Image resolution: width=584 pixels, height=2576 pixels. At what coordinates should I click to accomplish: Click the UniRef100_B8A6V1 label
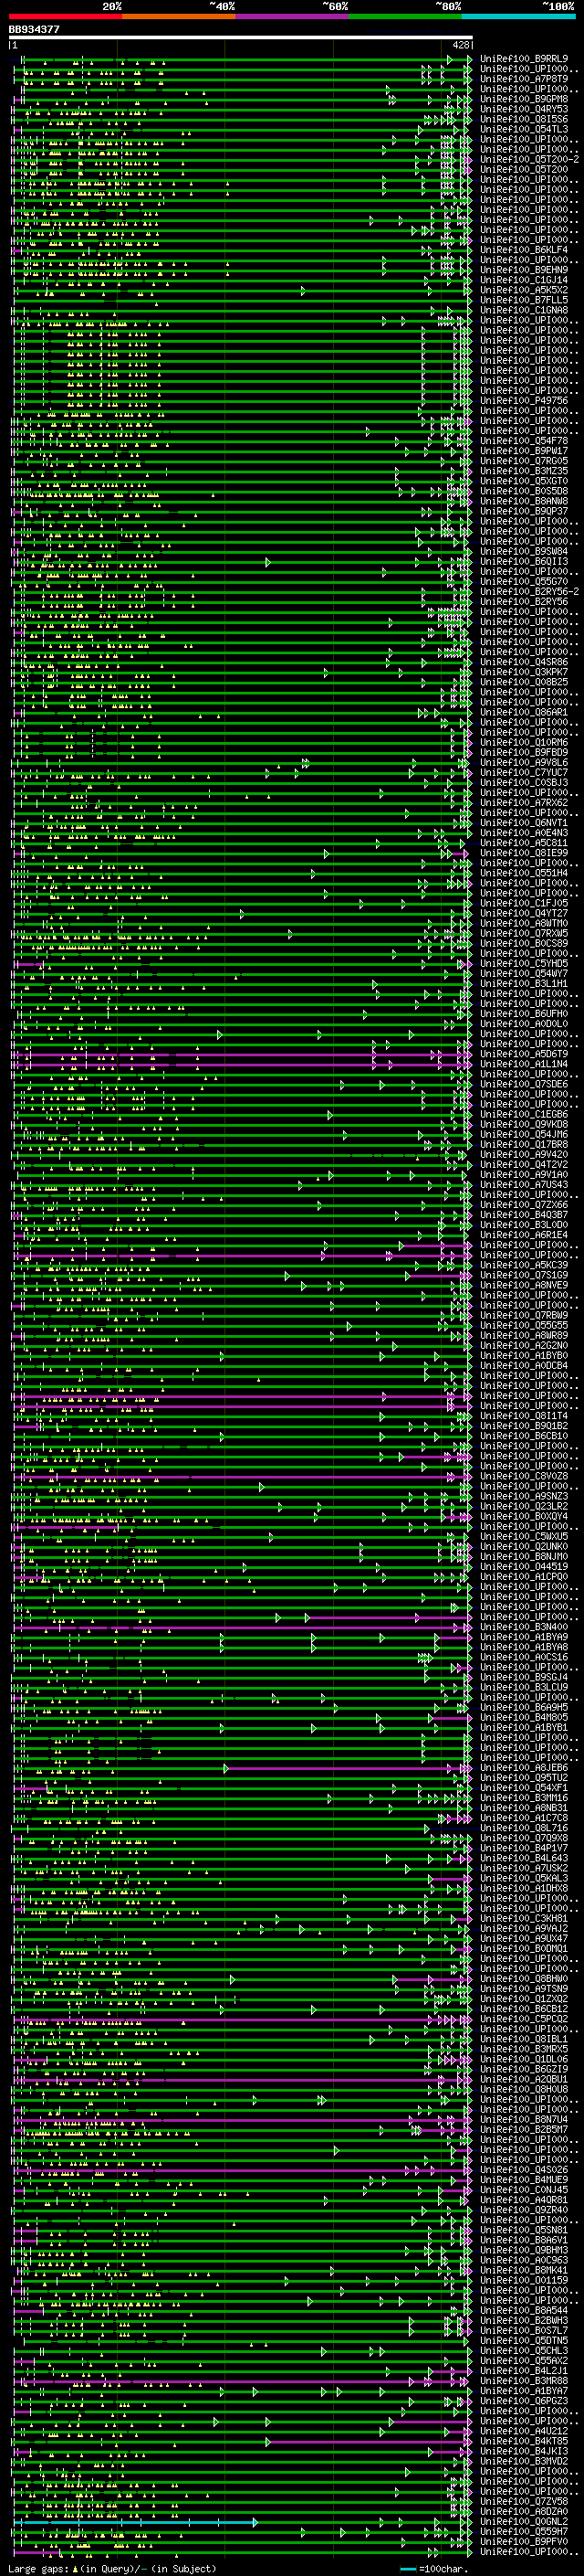[x=524, y=2240]
